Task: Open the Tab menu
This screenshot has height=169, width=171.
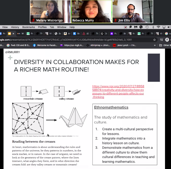Action: pyautogui.click(x=52, y=27)
